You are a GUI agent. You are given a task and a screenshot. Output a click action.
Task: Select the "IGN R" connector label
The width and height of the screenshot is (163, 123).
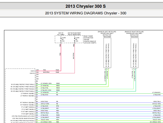(x=33, y=71)
